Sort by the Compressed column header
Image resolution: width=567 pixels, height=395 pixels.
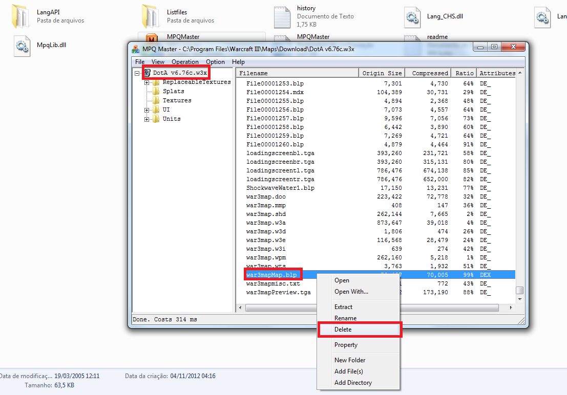tap(428, 73)
